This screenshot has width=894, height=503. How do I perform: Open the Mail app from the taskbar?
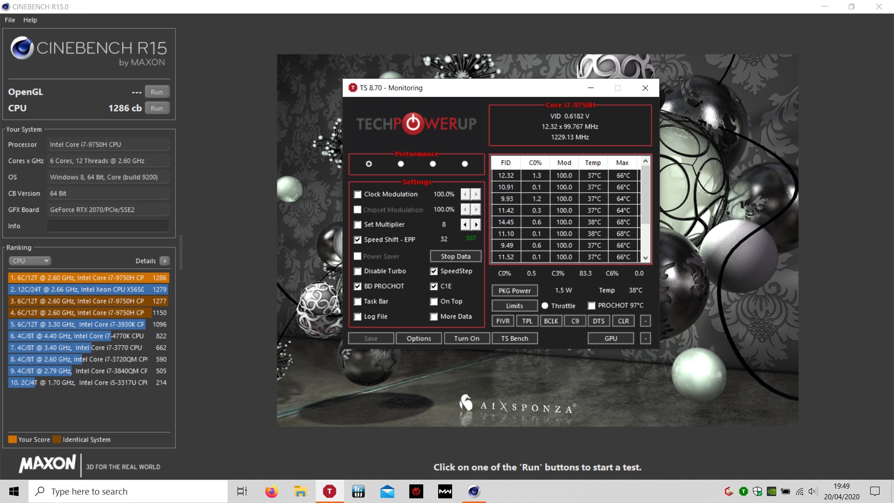tap(387, 491)
